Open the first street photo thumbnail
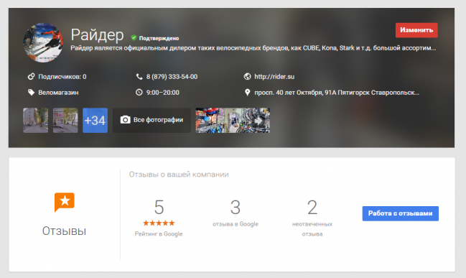The width and height of the screenshot is (466, 278). [x=36, y=120]
